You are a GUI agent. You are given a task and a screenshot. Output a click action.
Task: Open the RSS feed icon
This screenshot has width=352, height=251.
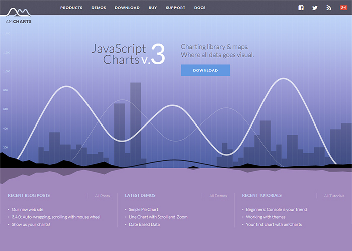pyautogui.click(x=329, y=8)
